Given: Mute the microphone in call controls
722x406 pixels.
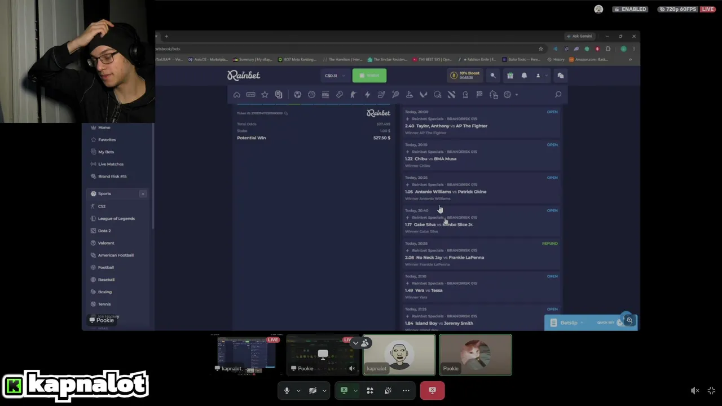Looking at the screenshot, I should (x=287, y=390).
